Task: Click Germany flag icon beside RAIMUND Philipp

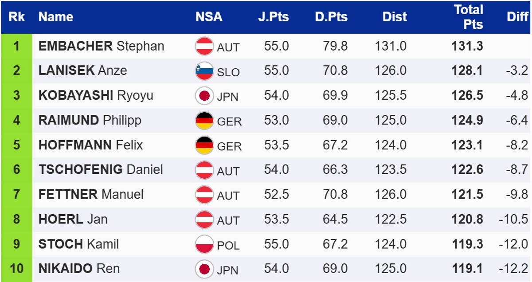Action: pyautogui.click(x=204, y=121)
